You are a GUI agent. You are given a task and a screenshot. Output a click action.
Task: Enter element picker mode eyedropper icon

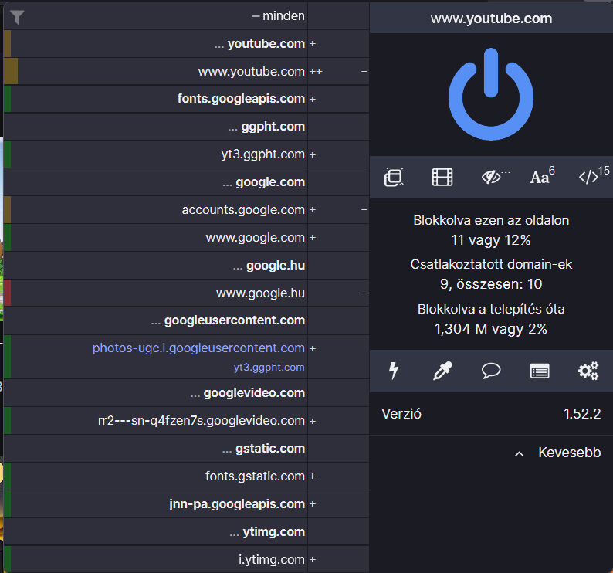442,371
